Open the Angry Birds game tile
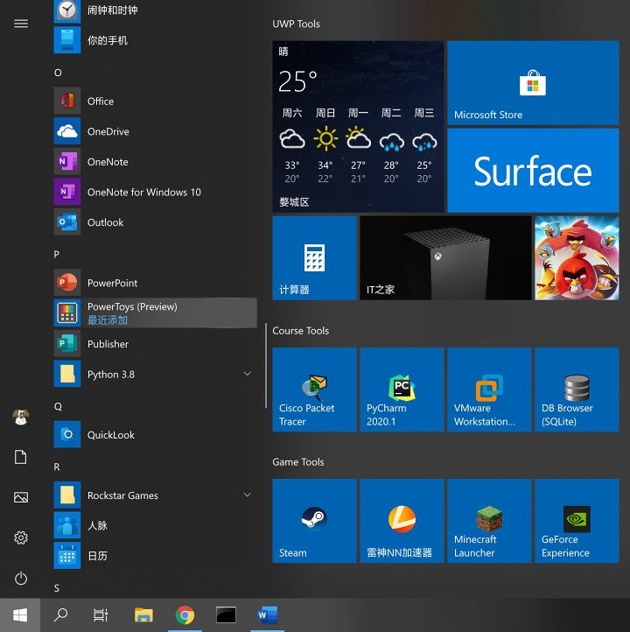Image resolution: width=630 pixels, height=632 pixels. click(577, 258)
